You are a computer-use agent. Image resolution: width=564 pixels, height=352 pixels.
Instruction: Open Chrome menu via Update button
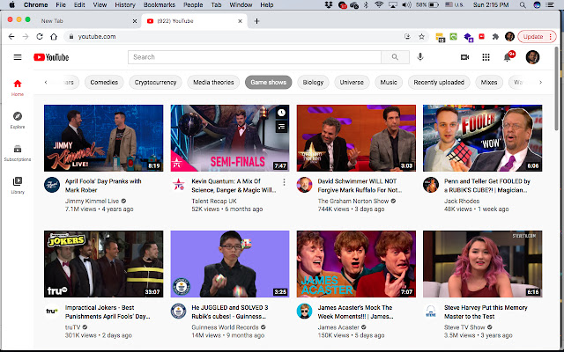[x=537, y=37]
